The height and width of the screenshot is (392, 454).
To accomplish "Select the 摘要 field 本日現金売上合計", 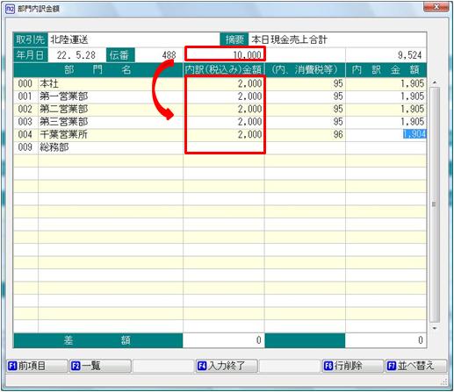I will coord(337,39).
